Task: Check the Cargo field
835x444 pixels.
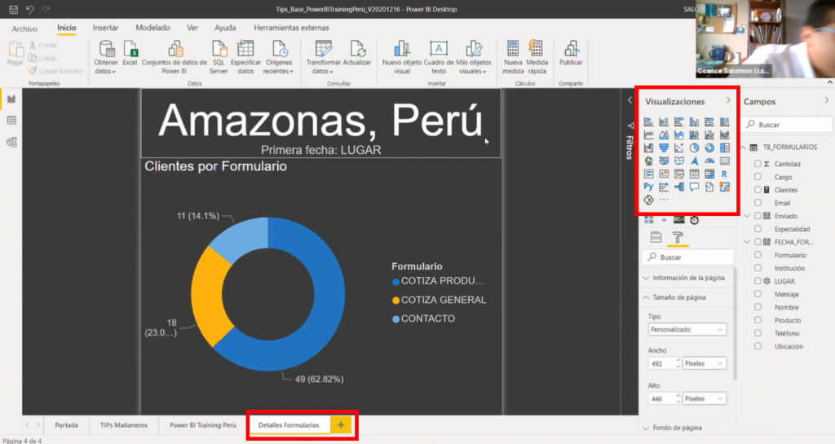Action: coord(758,177)
